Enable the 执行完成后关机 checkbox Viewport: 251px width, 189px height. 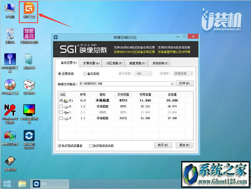click(91, 145)
